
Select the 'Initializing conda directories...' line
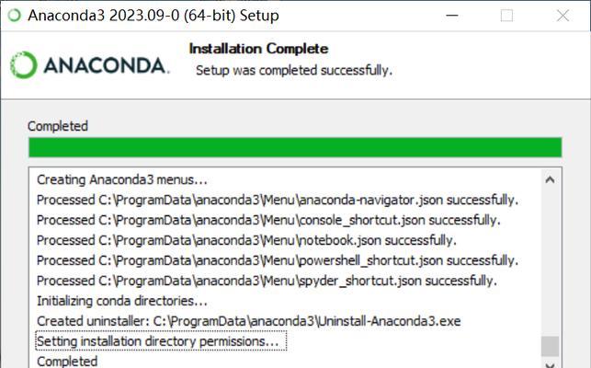[122, 301]
